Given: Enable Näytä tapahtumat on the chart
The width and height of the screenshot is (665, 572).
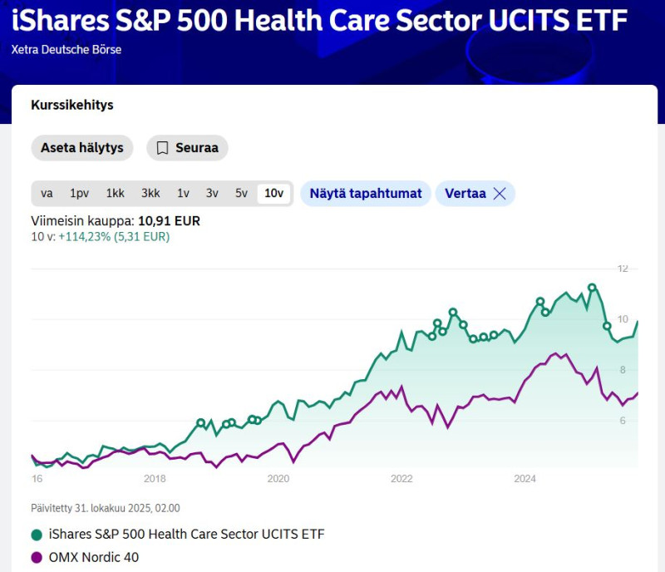Looking at the screenshot, I should pos(366,193).
